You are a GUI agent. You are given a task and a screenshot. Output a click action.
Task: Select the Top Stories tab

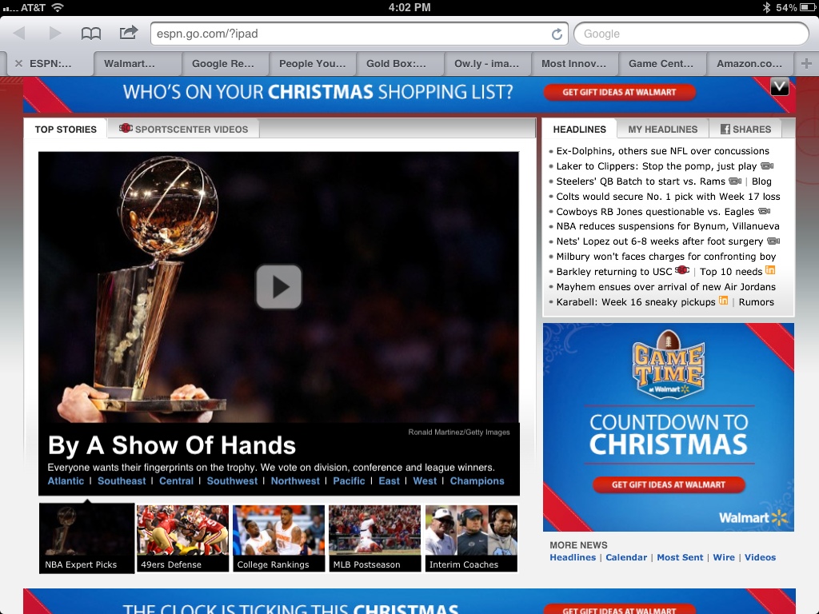point(66,129)
